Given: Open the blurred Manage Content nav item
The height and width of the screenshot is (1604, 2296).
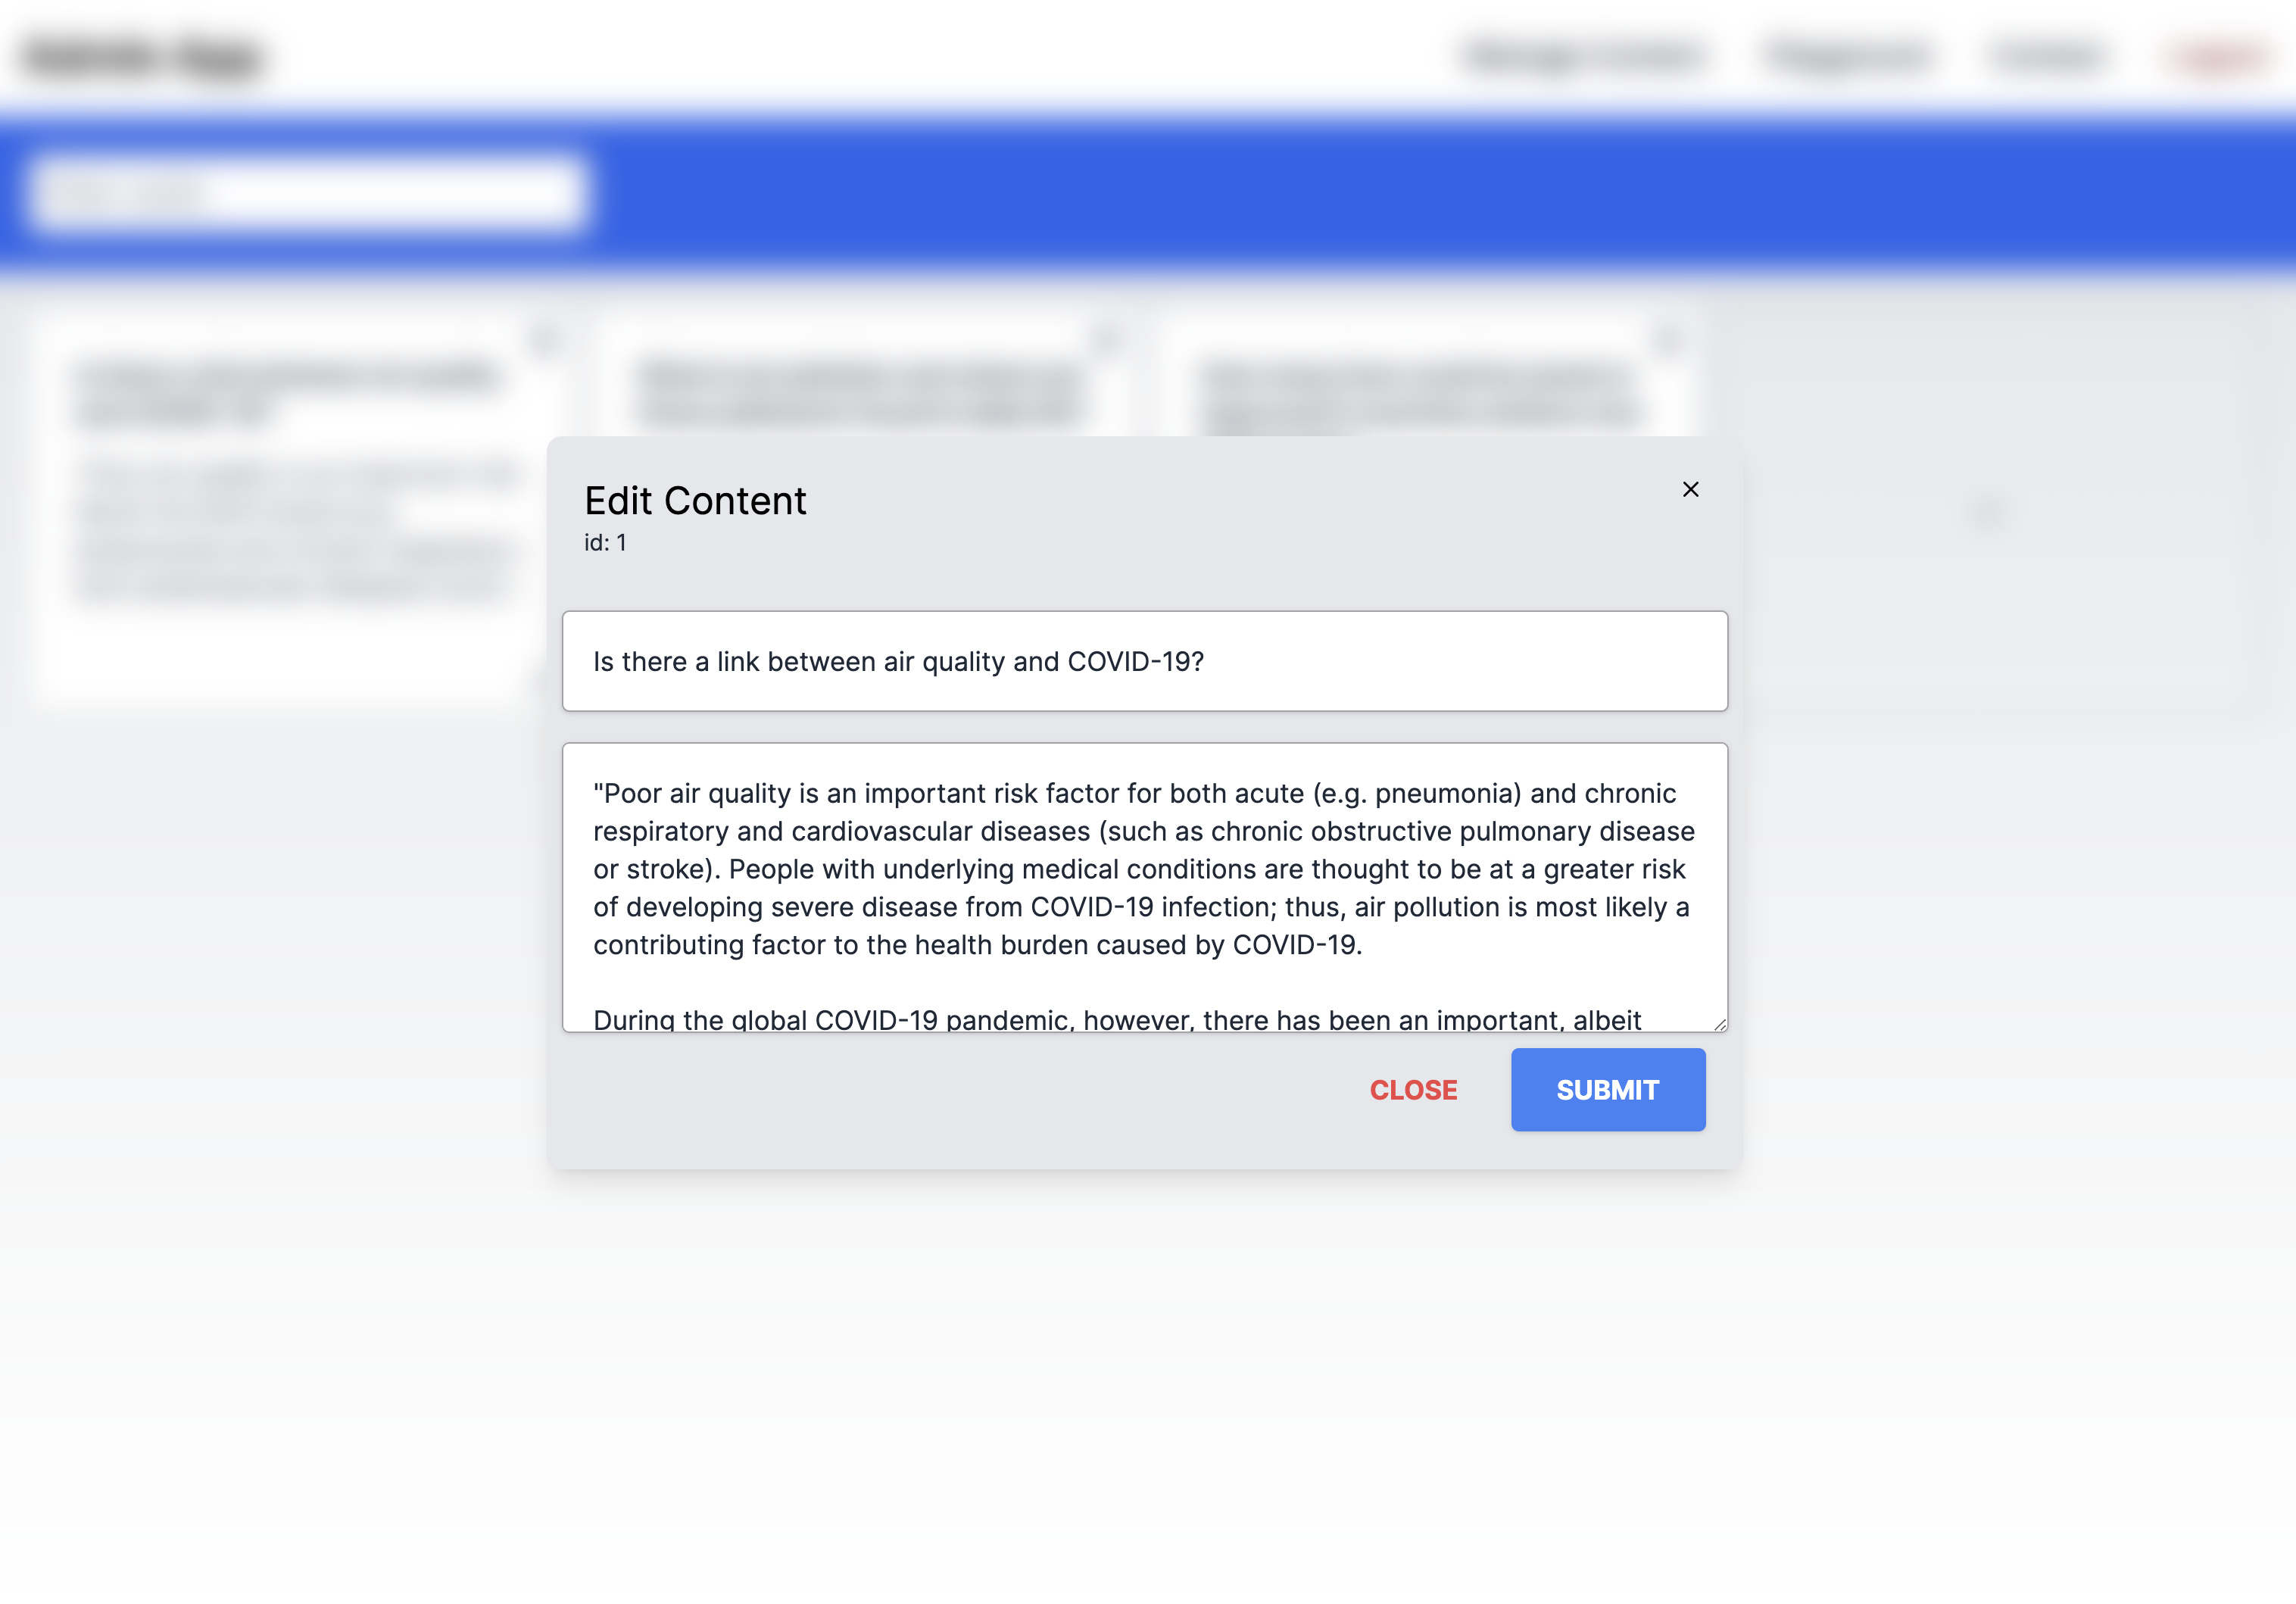Looking at the screenshot, I should [1584, 56].
